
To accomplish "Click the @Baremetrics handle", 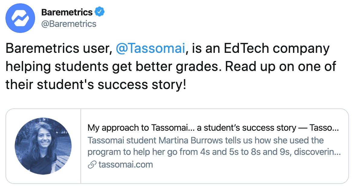I will pyautogui.click(x=69, y=24).
